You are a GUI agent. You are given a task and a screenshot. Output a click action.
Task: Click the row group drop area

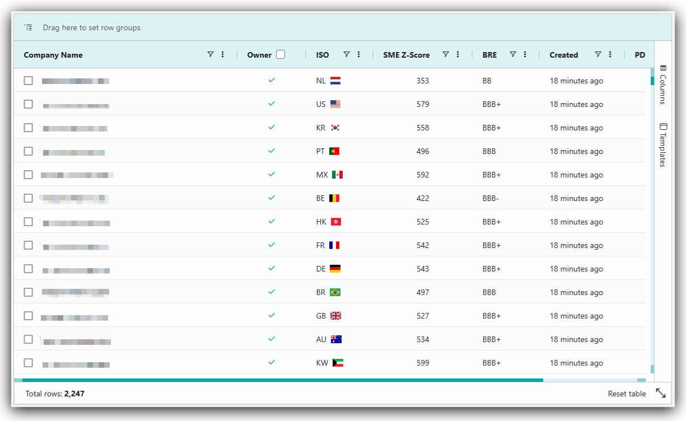[x=343, y=27]
